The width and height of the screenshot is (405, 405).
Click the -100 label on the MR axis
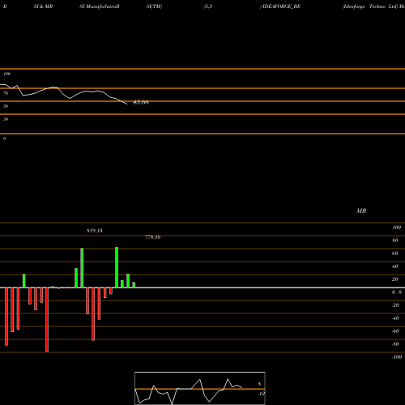[x=397, y=357]
